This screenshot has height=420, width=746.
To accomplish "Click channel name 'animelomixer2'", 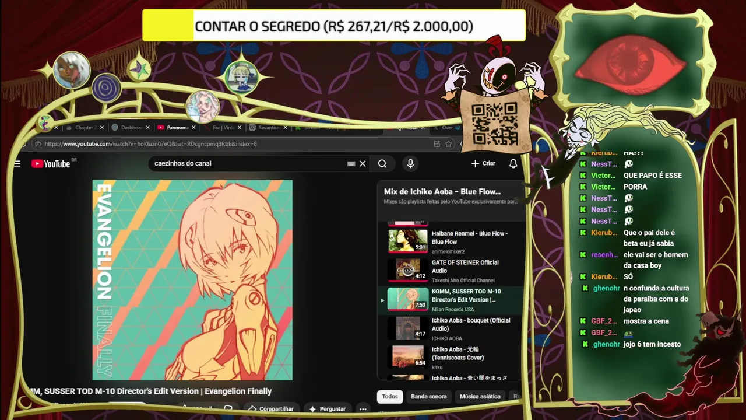I will [x=448, y=251].
